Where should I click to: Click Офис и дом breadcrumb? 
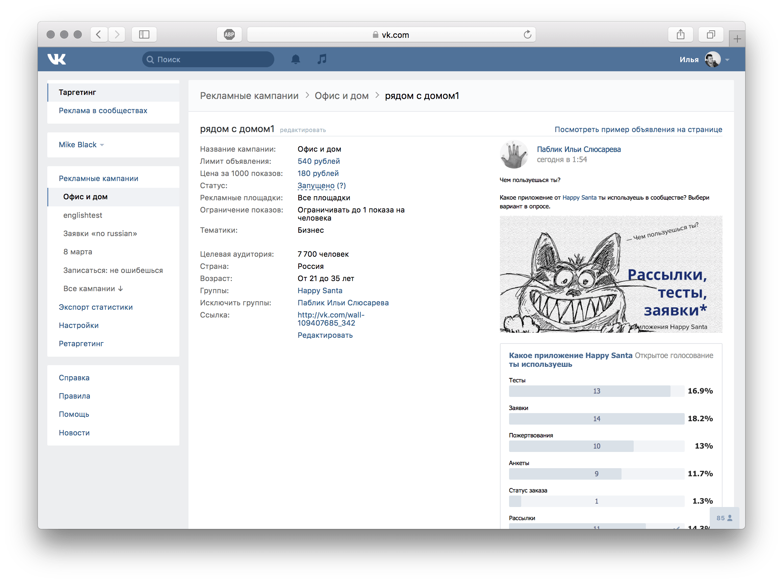coord(342,96)
